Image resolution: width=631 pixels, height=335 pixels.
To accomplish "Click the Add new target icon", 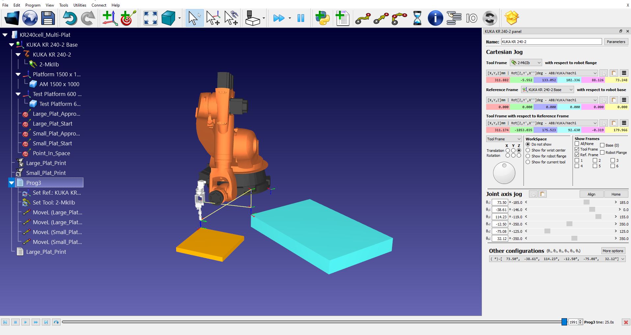I will point(128,18).
